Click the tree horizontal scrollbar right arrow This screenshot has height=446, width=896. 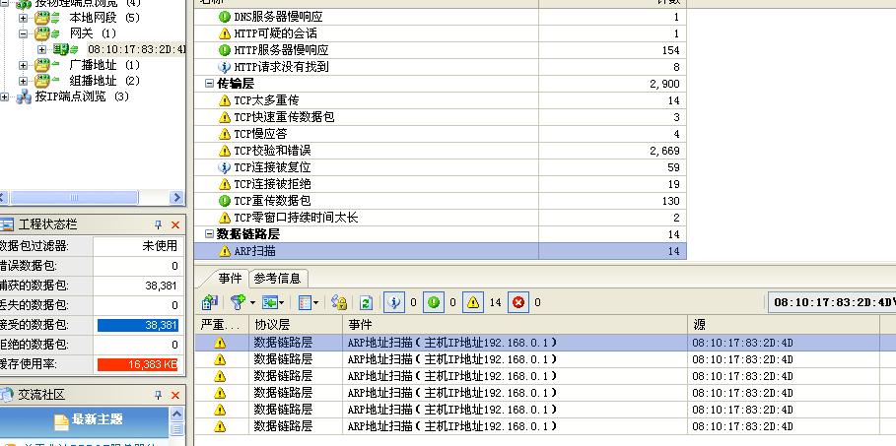pos(176,198)
